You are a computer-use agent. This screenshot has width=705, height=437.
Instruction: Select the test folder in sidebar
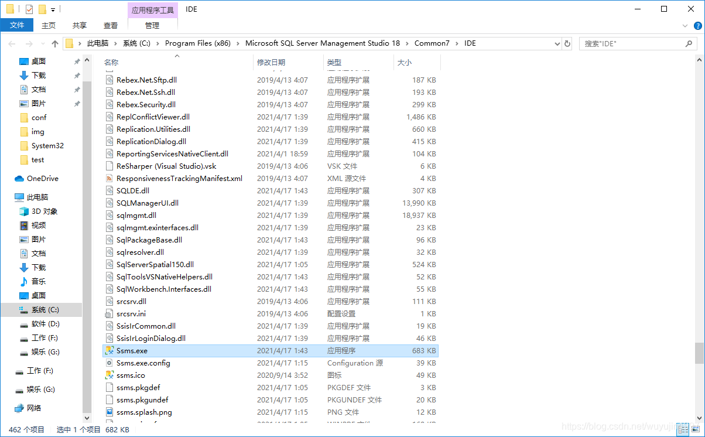point(38,159)
